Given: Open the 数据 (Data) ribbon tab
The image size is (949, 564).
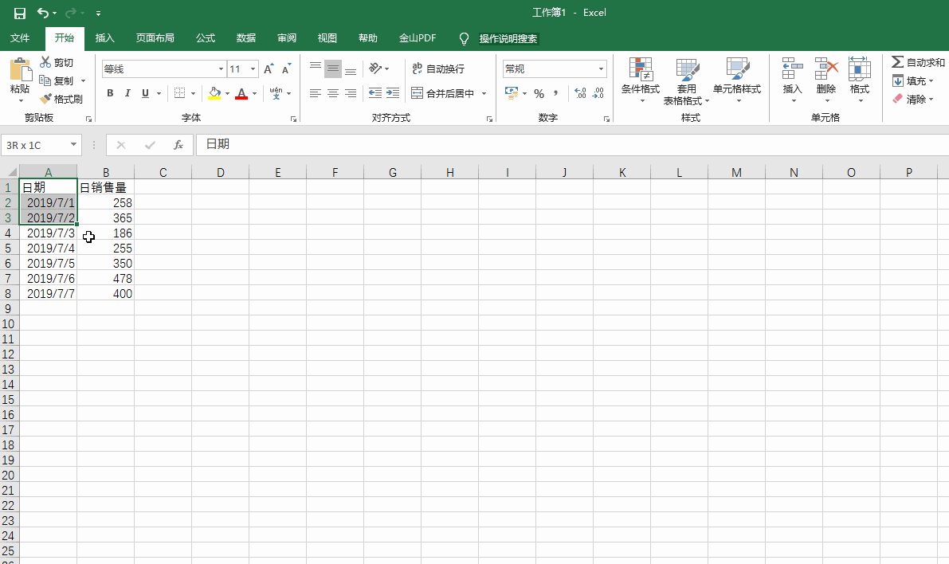Looking at the screenshot, I should 246,38.
